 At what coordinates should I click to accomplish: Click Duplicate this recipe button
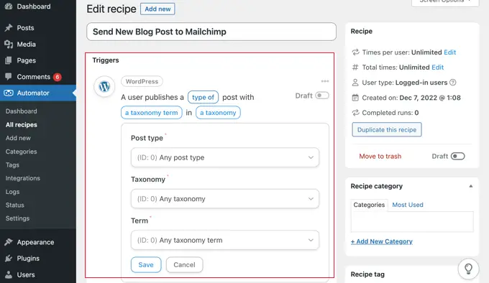click(x=387, y=129)
